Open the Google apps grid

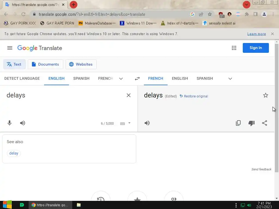coord(234,48)
